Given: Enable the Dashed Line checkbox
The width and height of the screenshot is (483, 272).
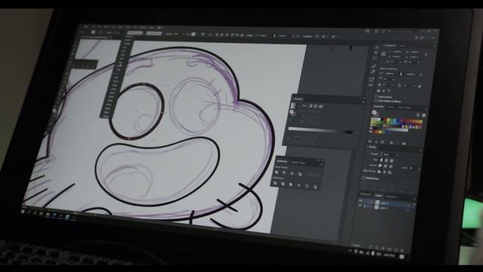Looking at the screenshot, I should [363, 178].
